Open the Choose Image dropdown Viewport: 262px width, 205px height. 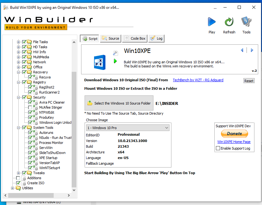[x=128, y=128]
